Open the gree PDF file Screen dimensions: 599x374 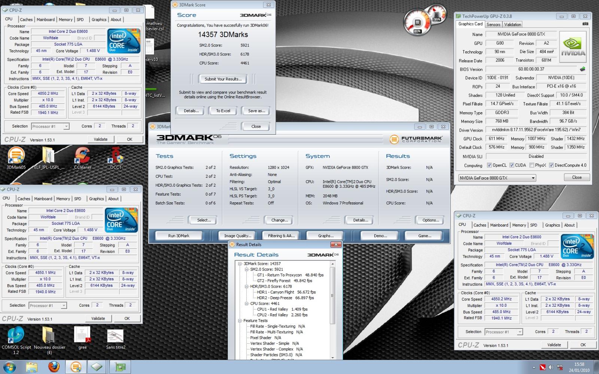[82, 338]
